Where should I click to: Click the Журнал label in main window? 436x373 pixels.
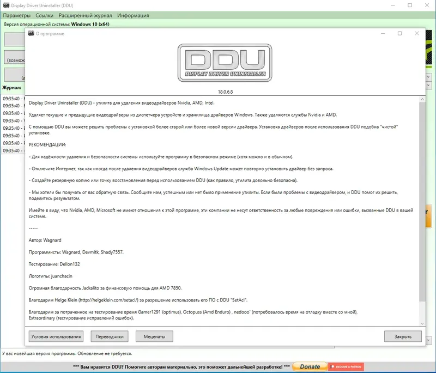click(x=11, y=87)
